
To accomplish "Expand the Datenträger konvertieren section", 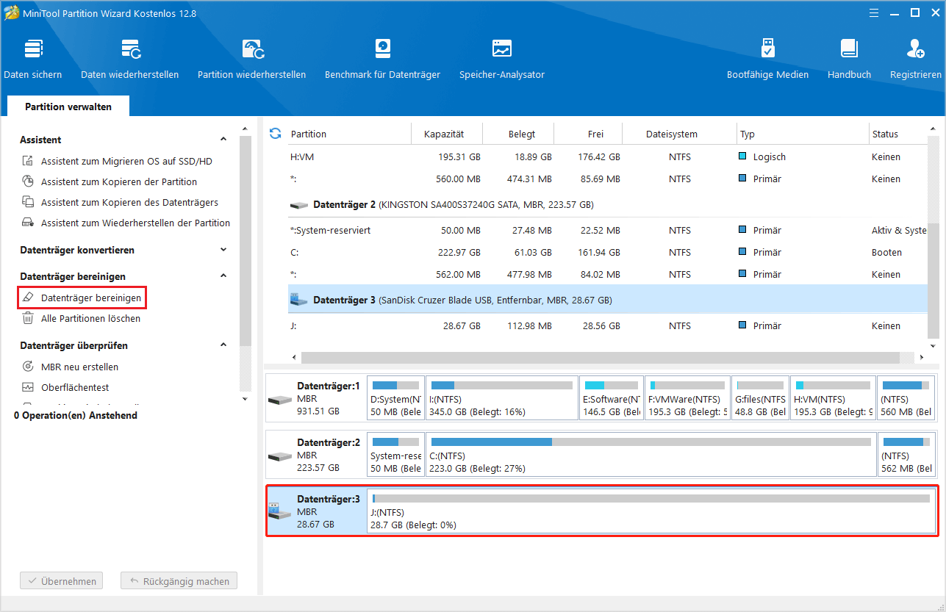I will point(224,250).
